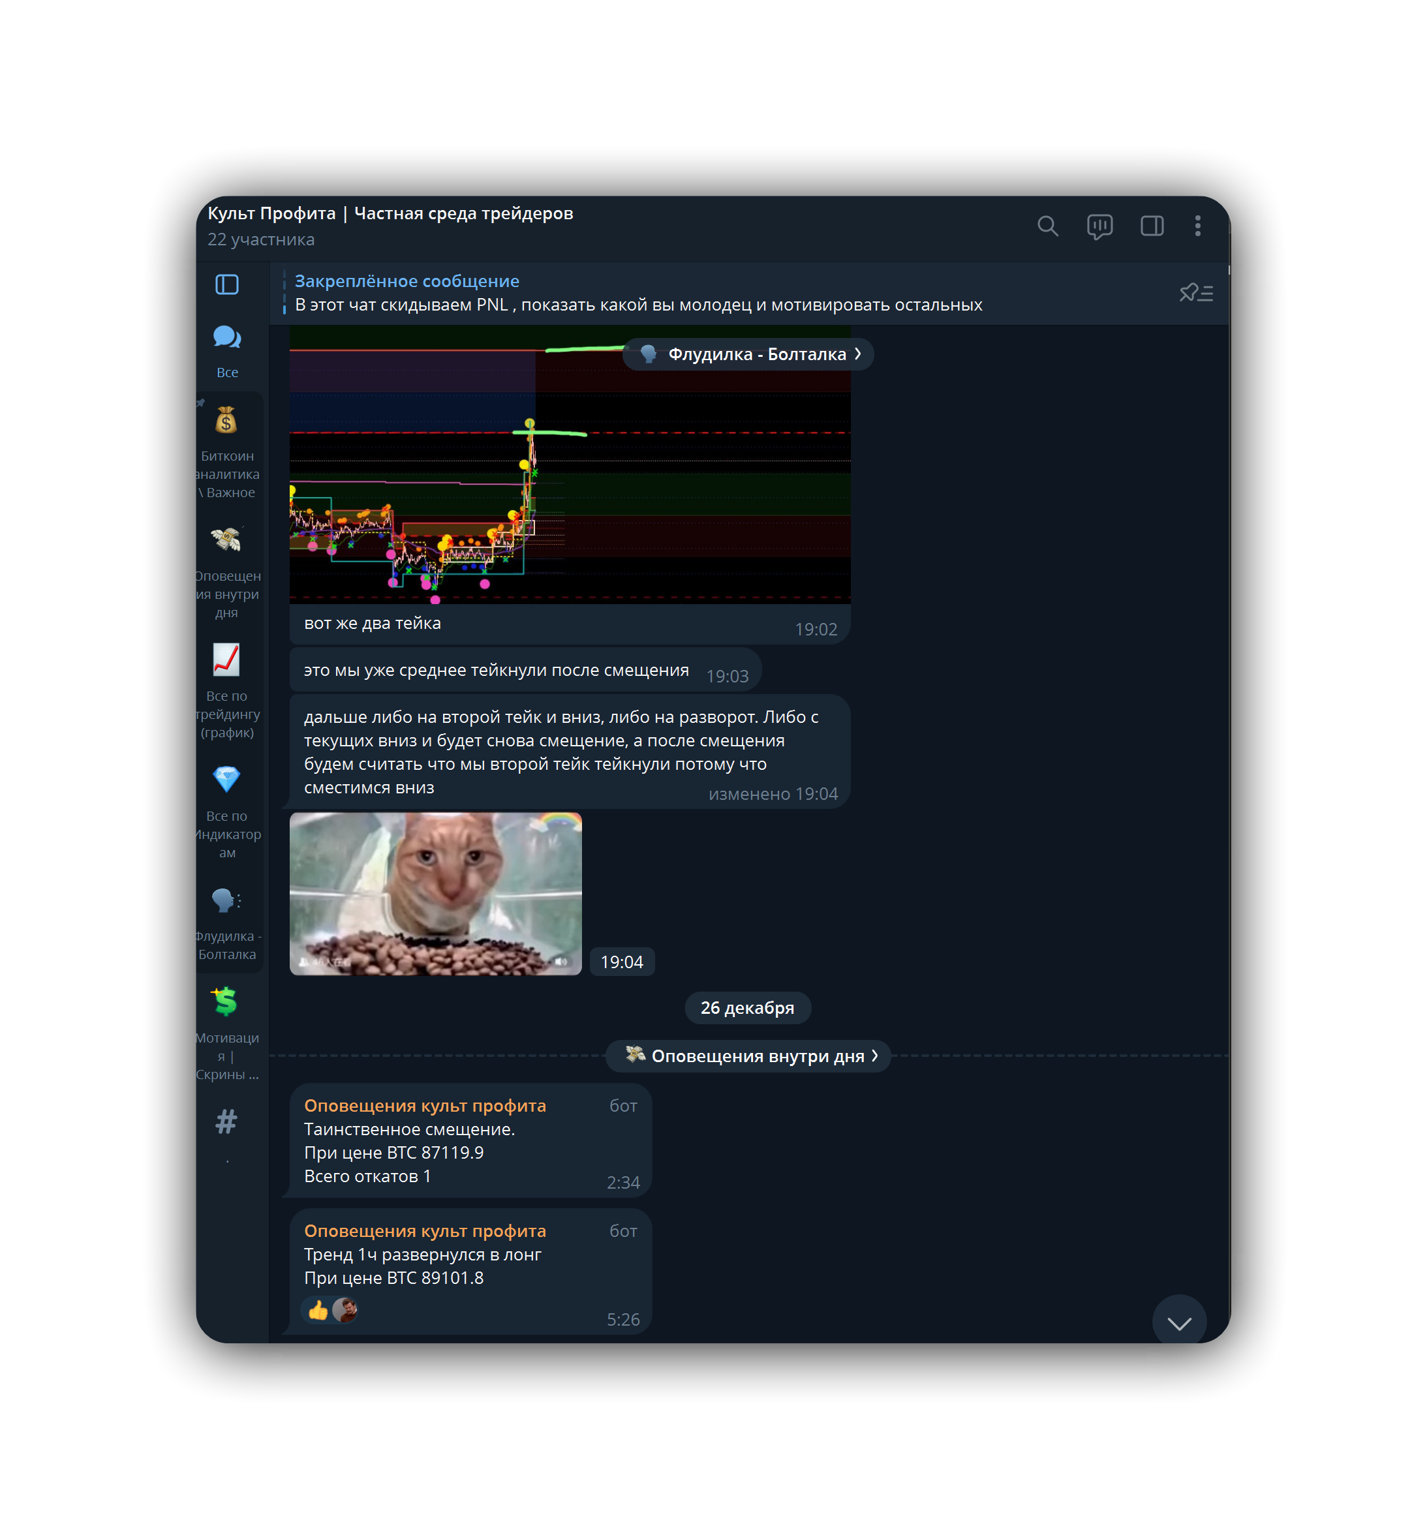Toggle the topics sidebar panel icon
This screenshot has width=1427, height=1539.
pos(227,285)
